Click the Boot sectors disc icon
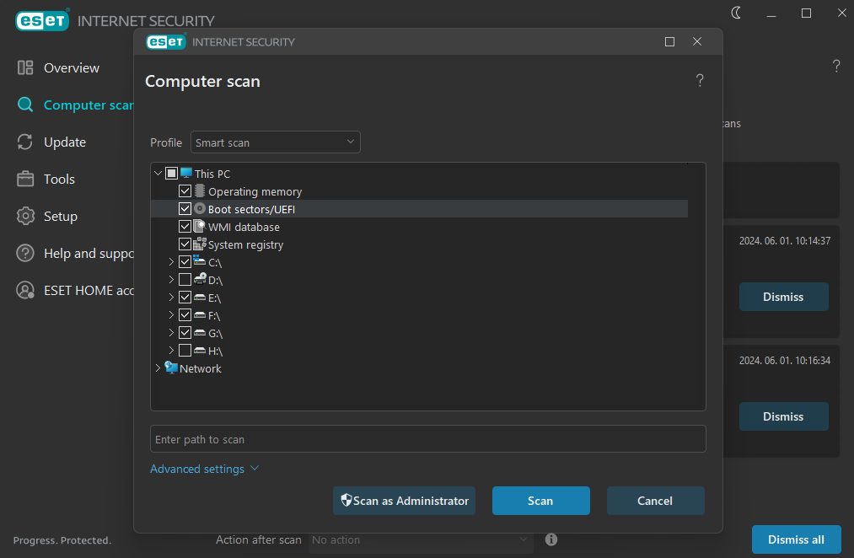This screenshot has height=558, width=854. coord(200,208)
